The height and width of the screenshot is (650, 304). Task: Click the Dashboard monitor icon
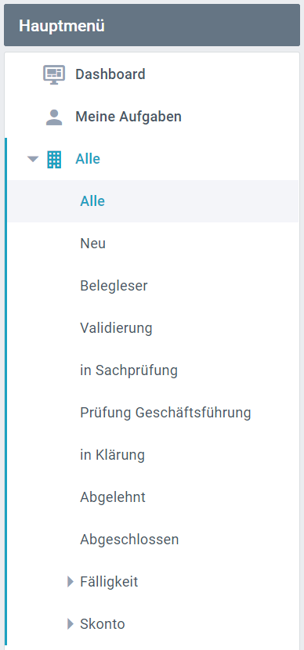click(x=54, y=74)
